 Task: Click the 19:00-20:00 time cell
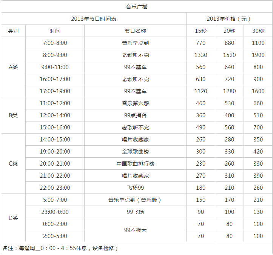tap(55, 152)
